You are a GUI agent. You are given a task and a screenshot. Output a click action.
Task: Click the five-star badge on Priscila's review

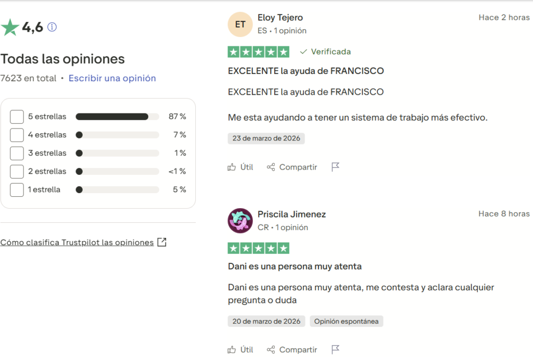point(258,248)
